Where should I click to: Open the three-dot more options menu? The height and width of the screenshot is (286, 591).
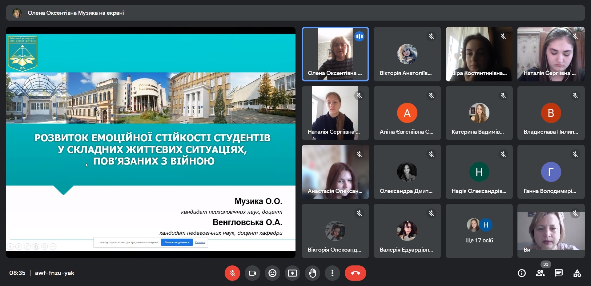(x=332, y=273)
